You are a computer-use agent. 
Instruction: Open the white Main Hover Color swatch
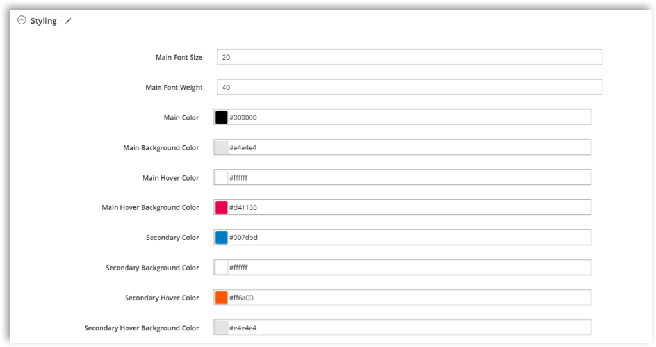[221, 178]
